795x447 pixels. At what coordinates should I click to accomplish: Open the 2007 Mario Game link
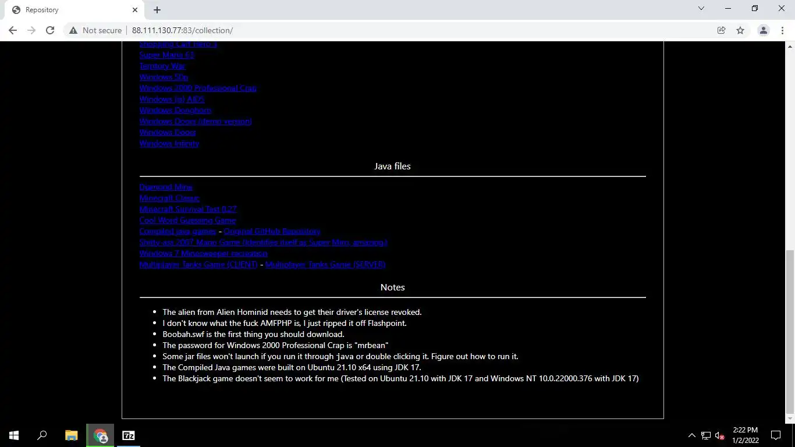[264, 242]
